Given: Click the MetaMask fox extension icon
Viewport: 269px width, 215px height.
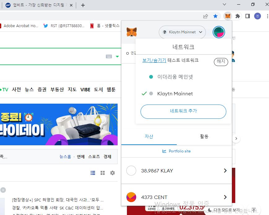Looking at the screenshot, I should coord(228,16).
